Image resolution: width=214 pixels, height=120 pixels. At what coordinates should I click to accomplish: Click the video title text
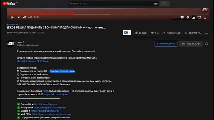coord(56,28)
